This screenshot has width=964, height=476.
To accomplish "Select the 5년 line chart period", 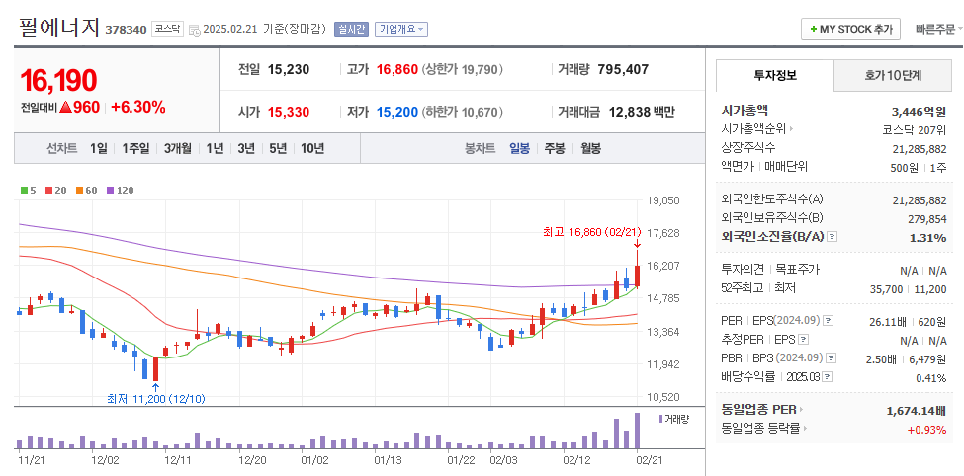I will pos(278,148).
